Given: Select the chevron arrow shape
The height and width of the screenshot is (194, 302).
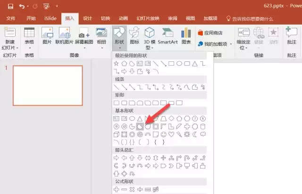Looking at the screenshot, I should pos(171,166).
